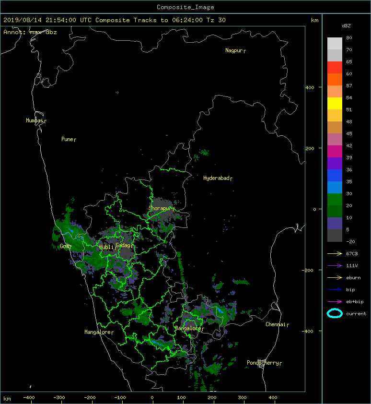Click the 111V purple arrow legend icon
371x404 pixels.
click(335, 266)
